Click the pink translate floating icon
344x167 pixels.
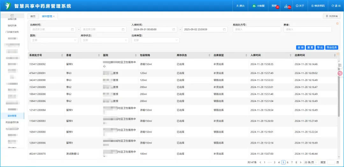pyautogui.click(x=340, y=73)
